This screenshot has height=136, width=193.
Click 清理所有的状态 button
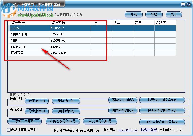123,110
